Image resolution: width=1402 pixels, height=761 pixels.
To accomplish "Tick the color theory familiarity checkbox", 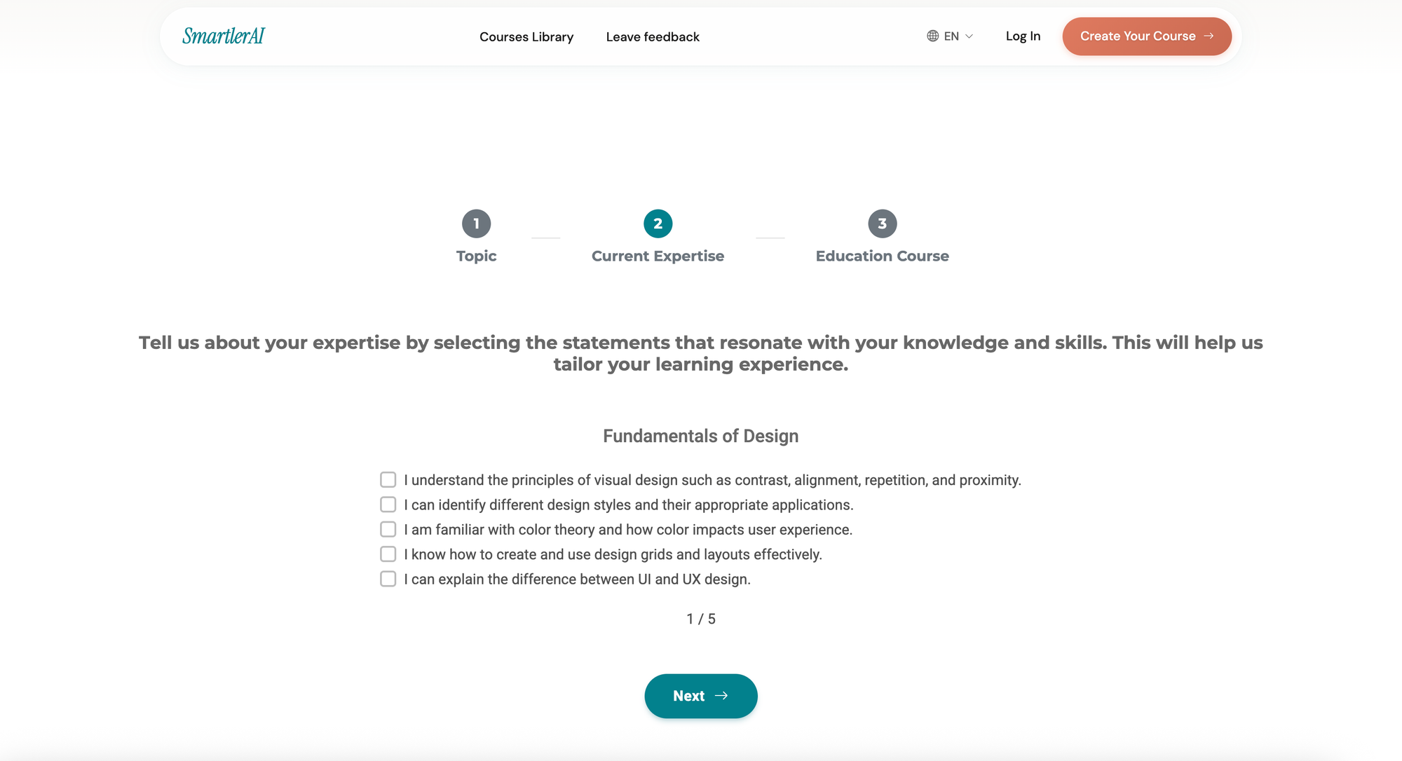I will [x=388, y=529].
